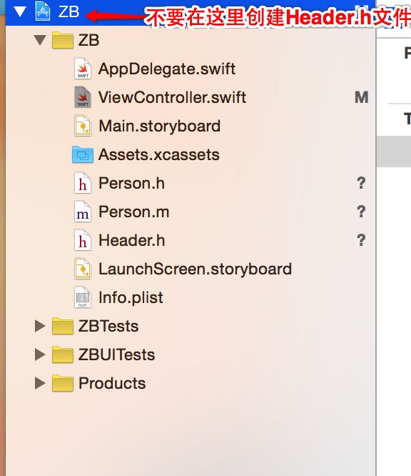Click the Assets.xcassets folder icon
The image size is (411, 476).
83,154
